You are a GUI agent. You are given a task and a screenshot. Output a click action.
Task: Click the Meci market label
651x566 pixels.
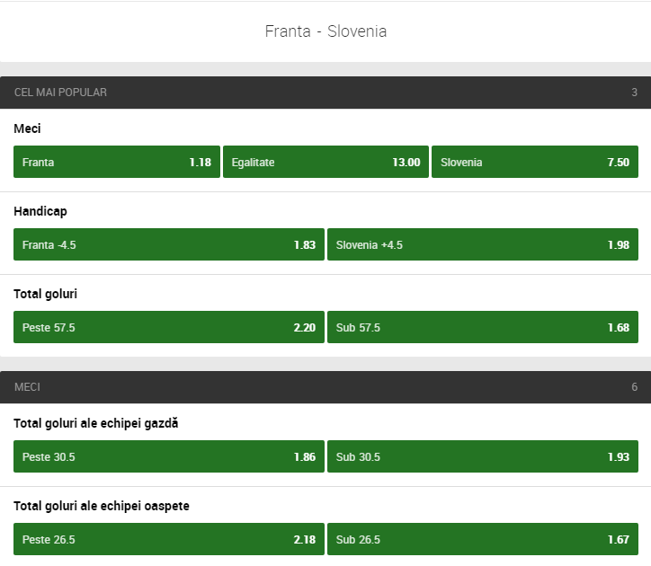[x=27, y=128]
